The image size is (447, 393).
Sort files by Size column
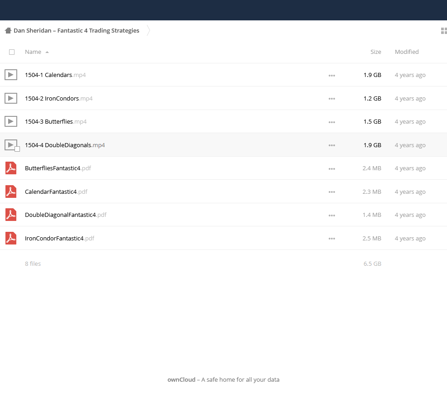375,52
